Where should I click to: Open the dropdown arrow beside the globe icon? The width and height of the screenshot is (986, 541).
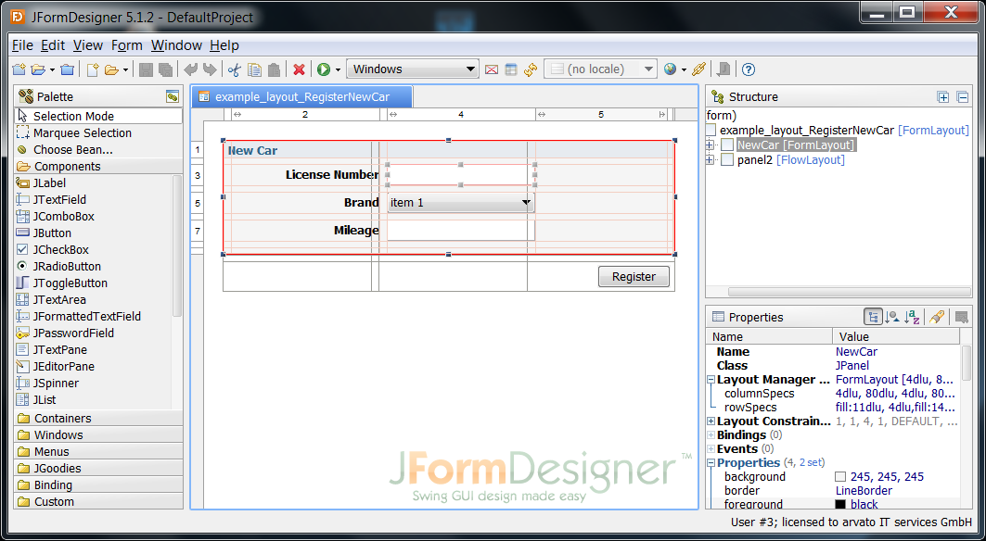tap(685, 69)
